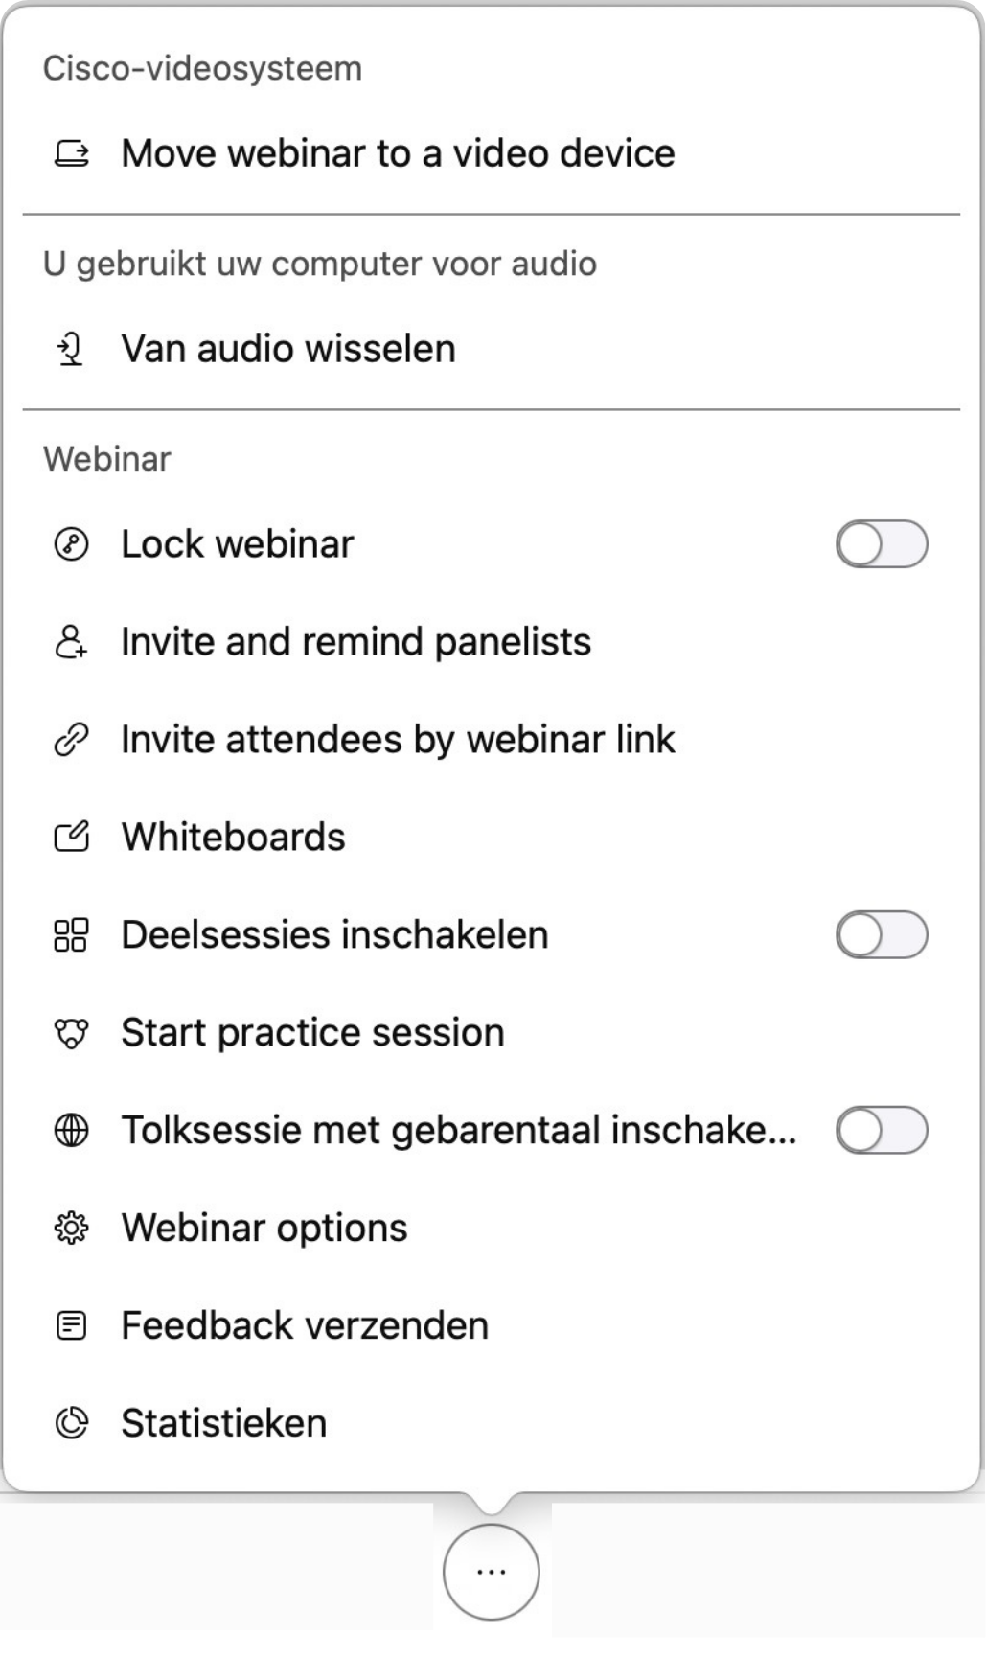986x1656 pixels.
Task: Click the Move webinar to video device icon
Action: point(71,152)
